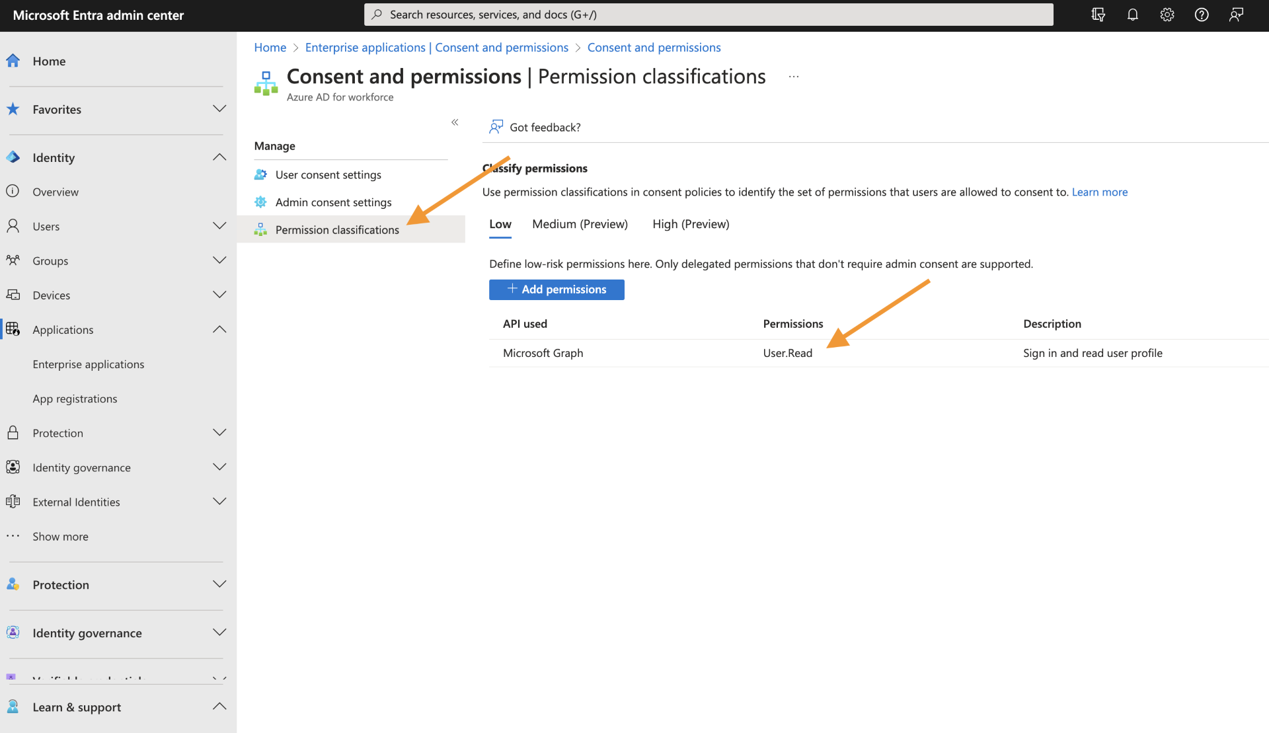Open the directory filter icon in top bar

[x=1098, y=14]
